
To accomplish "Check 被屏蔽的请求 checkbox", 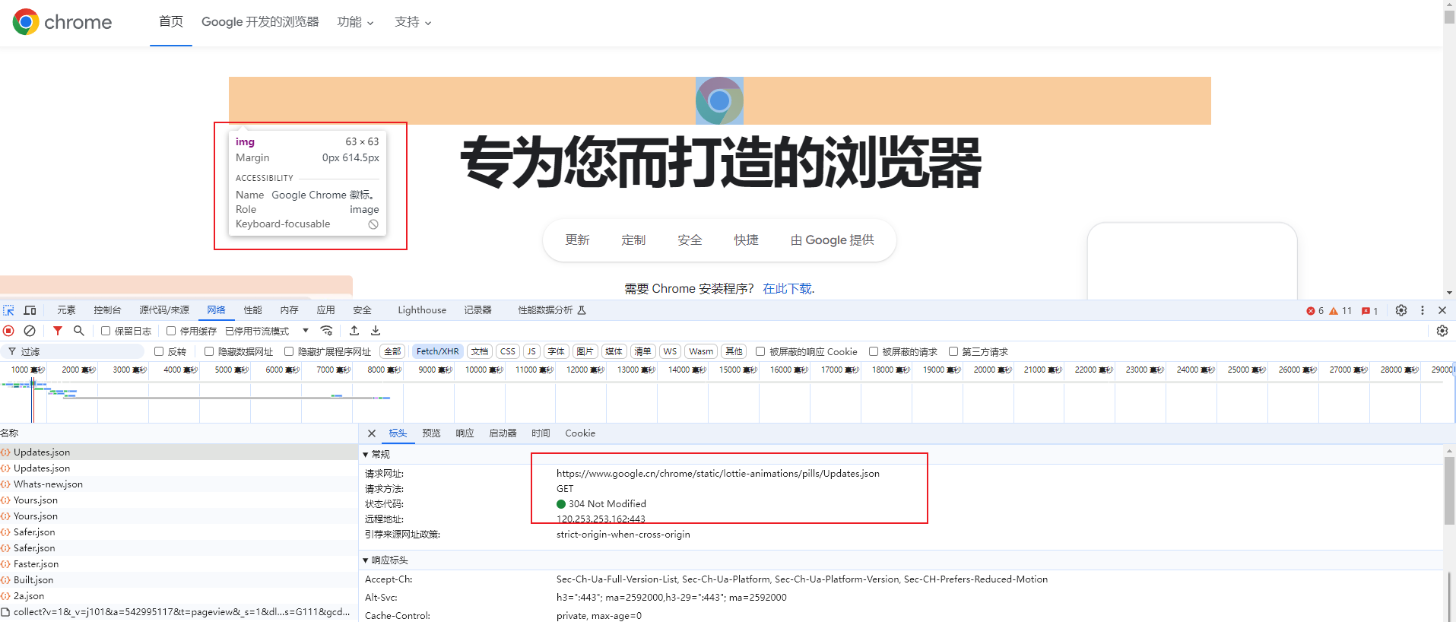I will click(x=874, y=351).
